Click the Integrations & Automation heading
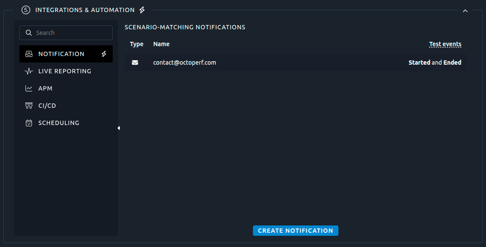 pyautogui.click(x=85, y=10)
